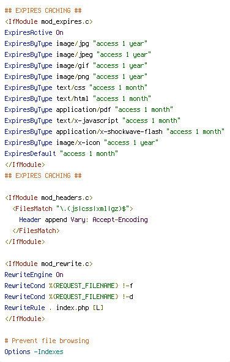This screenshot has width=230, height=362.
Task: Click the image/gif ExpiresByType line
Action: point(76,66)
